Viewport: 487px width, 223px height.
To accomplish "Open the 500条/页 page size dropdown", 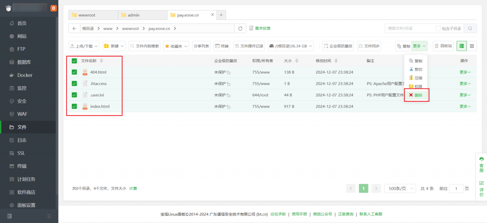I will (398, 188).
